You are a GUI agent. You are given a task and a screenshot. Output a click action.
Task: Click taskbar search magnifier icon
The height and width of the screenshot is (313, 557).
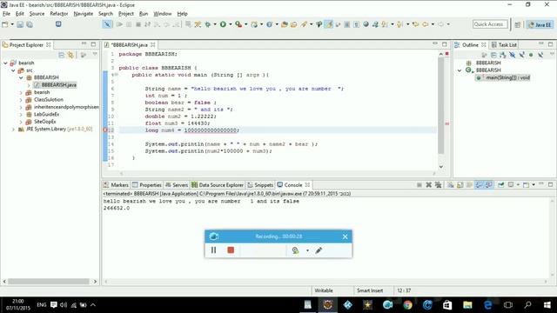coord(528,304)
